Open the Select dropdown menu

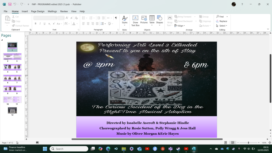point(222,26)
